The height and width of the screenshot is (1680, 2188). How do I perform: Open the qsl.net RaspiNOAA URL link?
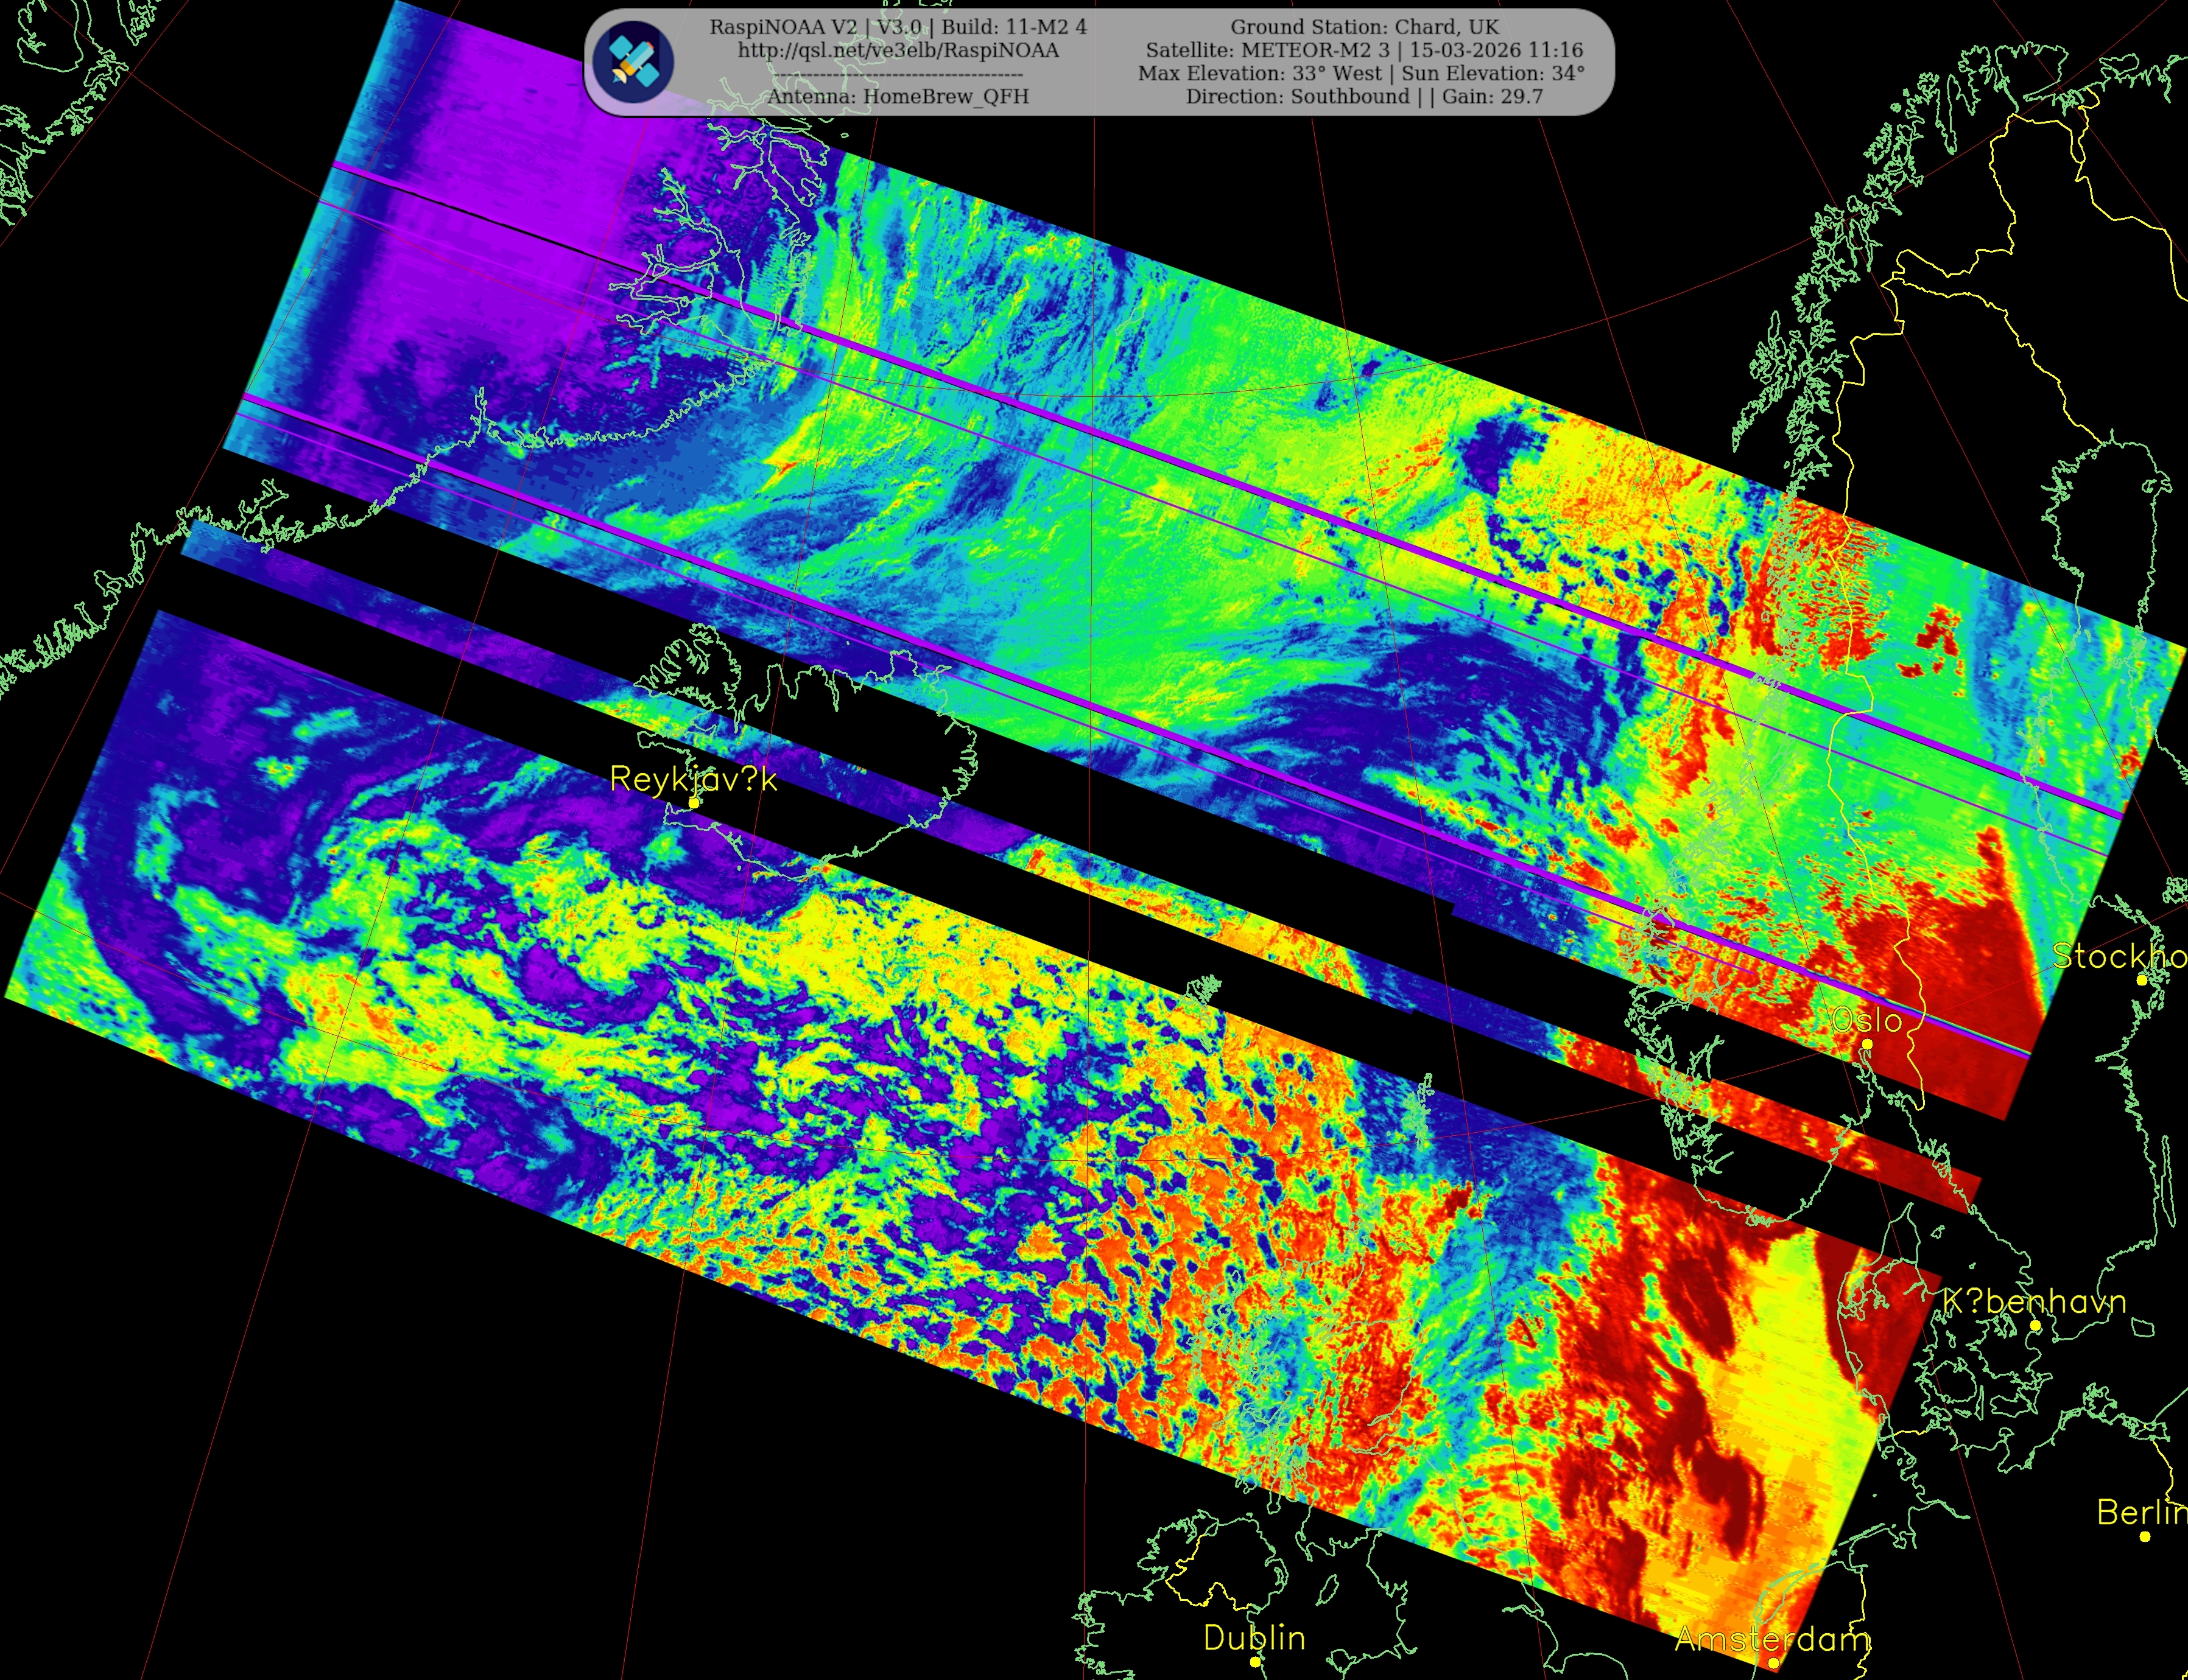tap(898, 50)
